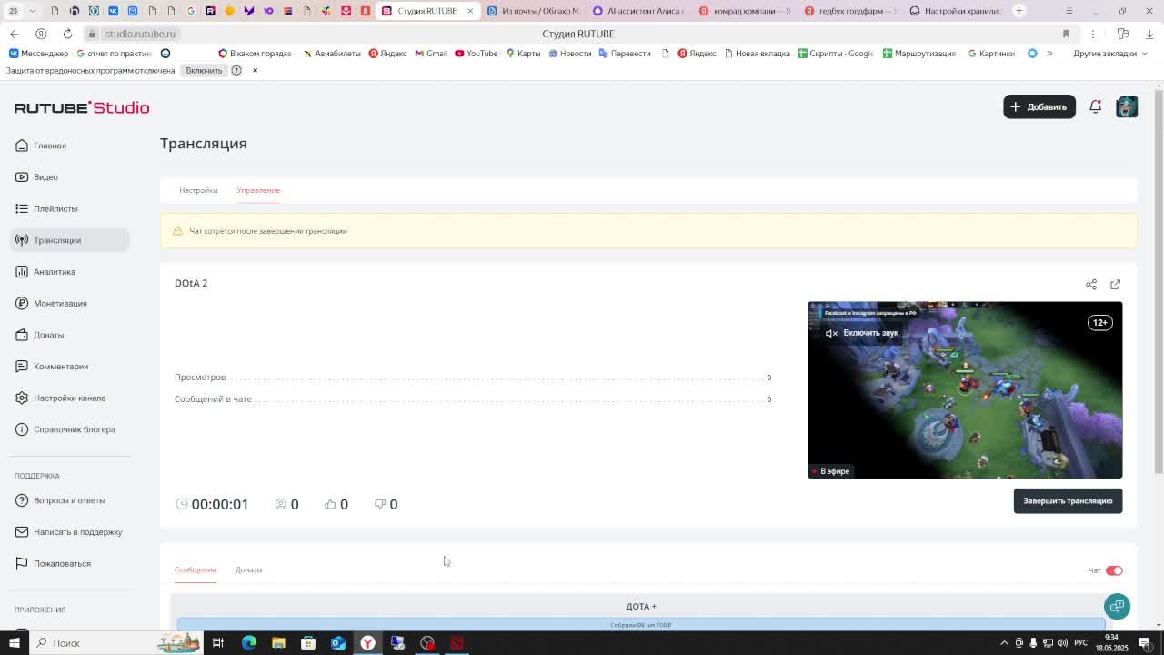Open browser downloads icon

coord(1149,34)
